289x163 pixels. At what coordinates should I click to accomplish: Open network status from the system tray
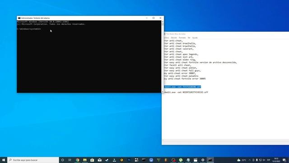click(261, 160)
